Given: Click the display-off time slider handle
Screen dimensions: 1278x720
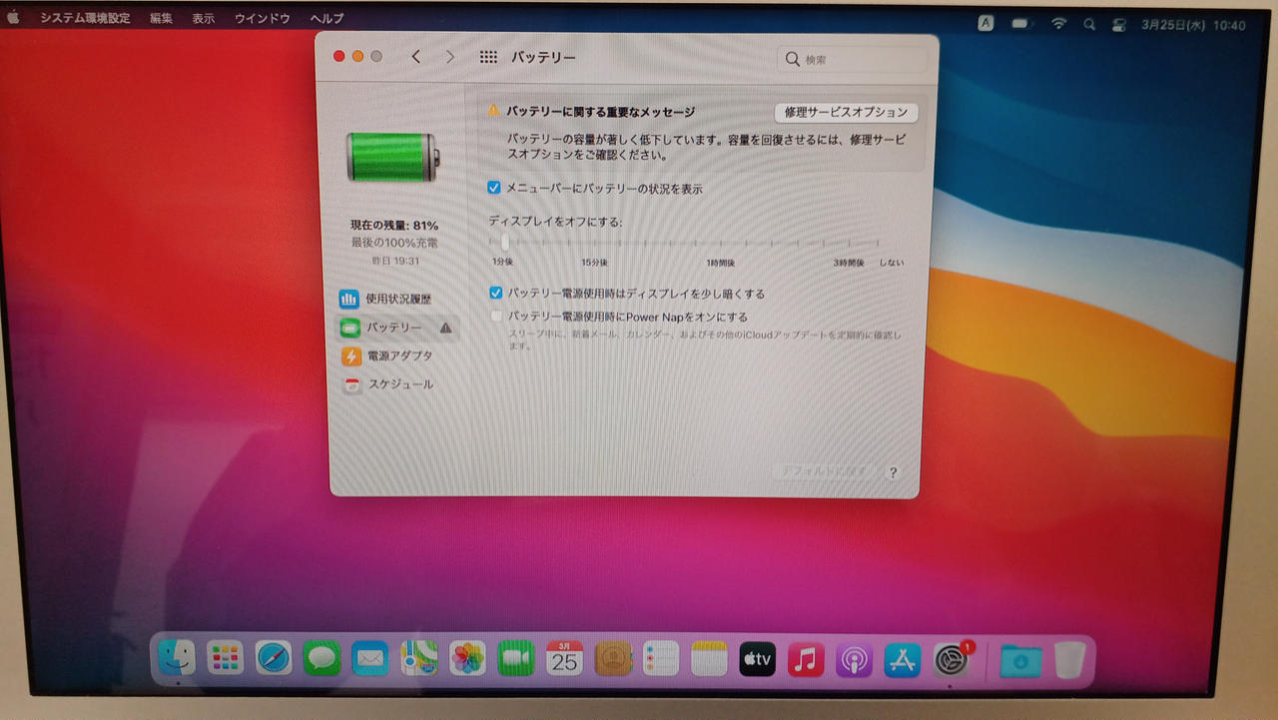Looking at the screenshot, I should (505, 243).
